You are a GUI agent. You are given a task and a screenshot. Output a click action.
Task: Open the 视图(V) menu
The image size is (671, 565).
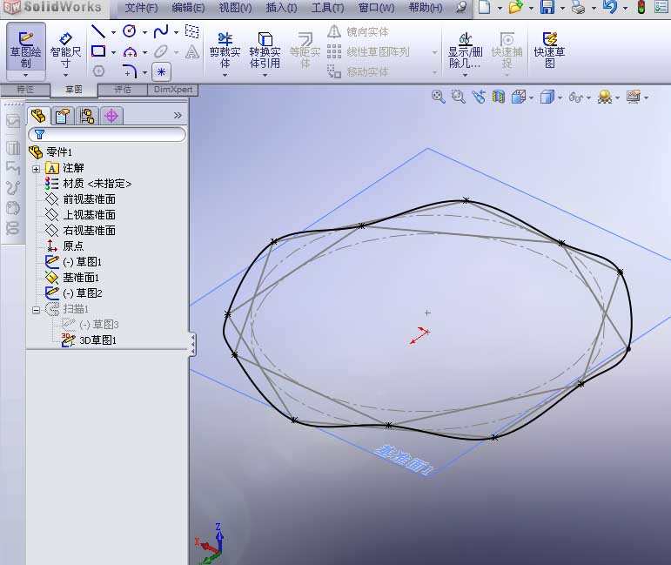coord(235,8)
